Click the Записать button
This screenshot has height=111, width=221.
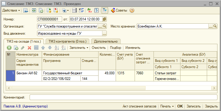click(193, 106)
